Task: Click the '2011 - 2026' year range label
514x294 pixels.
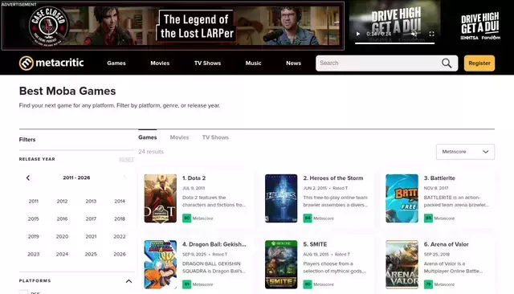Action: (76, 178)
